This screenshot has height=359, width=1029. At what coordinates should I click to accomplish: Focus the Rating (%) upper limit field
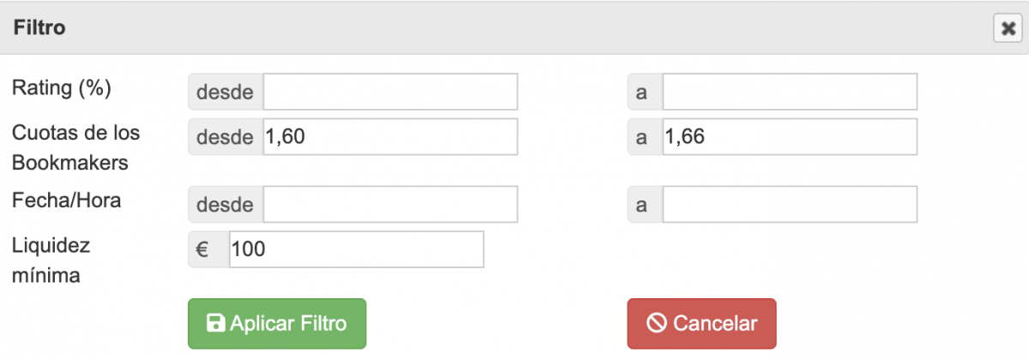[790, 92]
